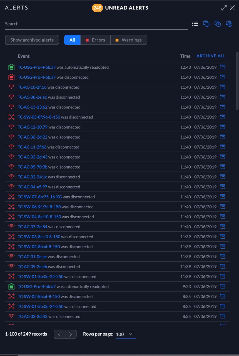
Task: Show alerts from last 31 days icon
Action: (229, 24)
